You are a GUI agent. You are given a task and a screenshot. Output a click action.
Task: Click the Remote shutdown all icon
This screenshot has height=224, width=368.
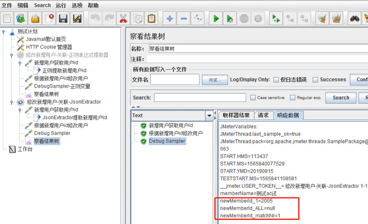[x=304, y=18]
